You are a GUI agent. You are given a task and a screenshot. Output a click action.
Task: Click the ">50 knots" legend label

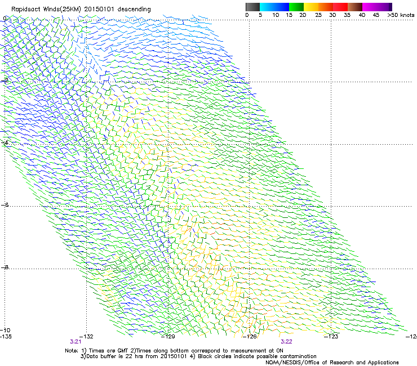(x=401, y=15)
